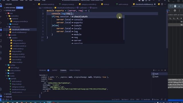Open db.config.js file

click(x=15, y=68)
